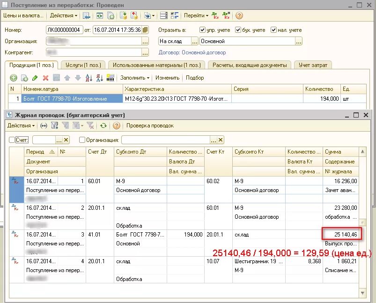
Task: Click the Шестигранник 19 subkonto cell
Action: (x=259, y=261)
